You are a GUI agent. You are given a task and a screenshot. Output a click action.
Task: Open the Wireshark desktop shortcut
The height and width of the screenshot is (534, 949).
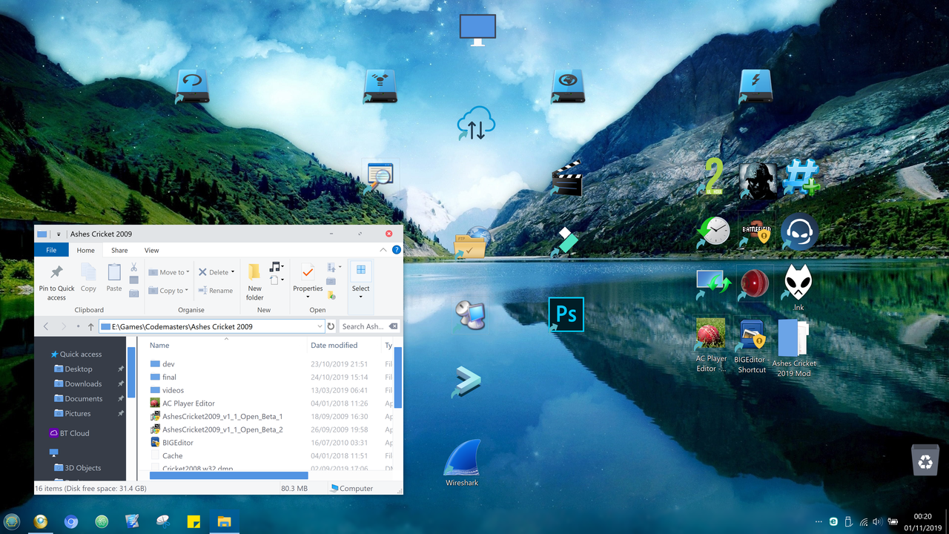462,463
